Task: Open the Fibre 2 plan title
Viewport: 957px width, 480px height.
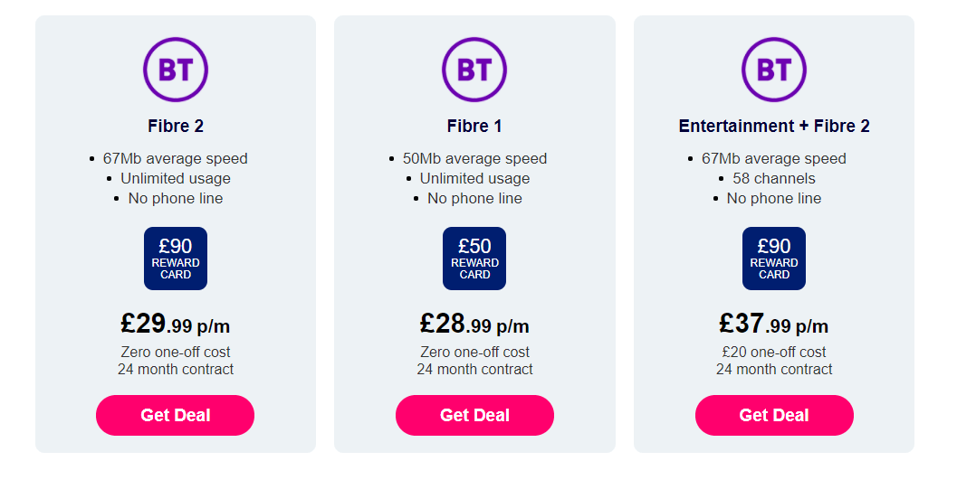Action: tap(176, 126)
